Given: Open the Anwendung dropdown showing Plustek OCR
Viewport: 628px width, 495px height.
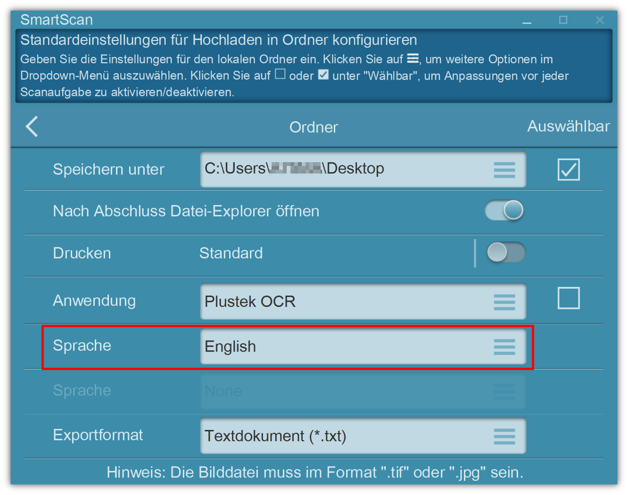Looking at the screenshot, I should click(344, 302).
